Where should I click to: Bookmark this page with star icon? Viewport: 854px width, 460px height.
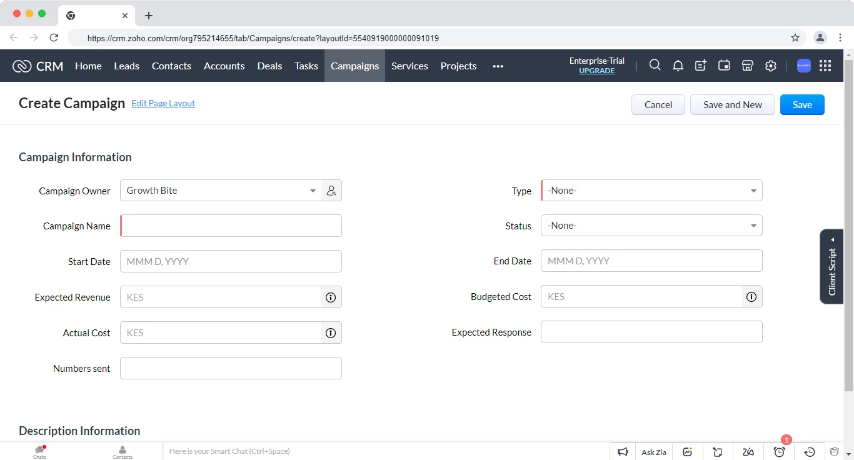795,37
